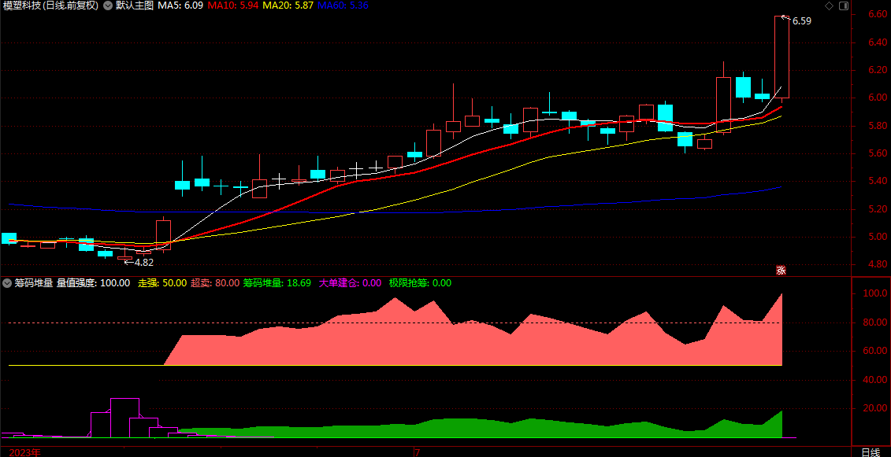Viewport: 891px width, 457px height.
Task: Click the 6.59 high price label
Action: (802, 21)
